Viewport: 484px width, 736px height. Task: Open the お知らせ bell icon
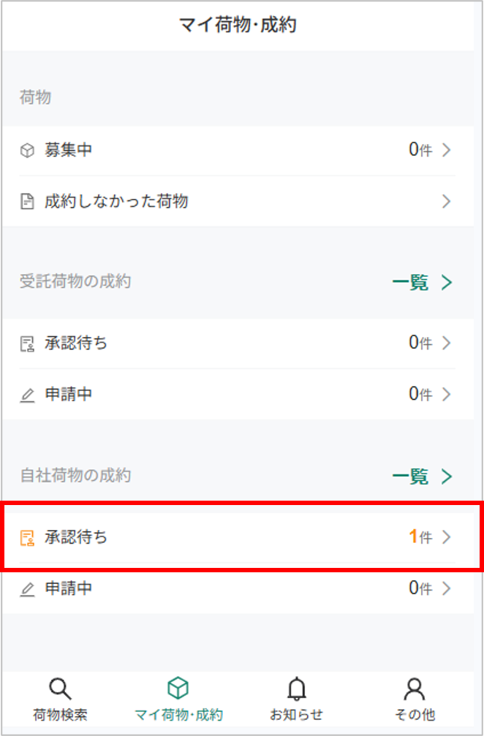pyautogui.click(x=296, y=688)
